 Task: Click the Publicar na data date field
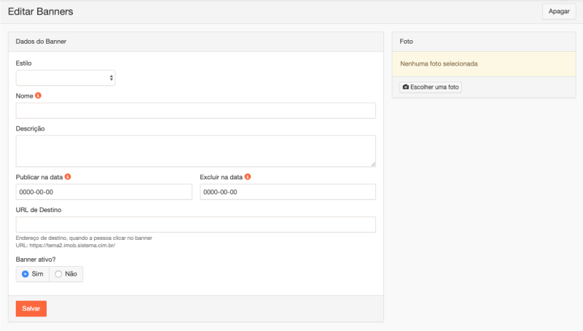[103, 192]
